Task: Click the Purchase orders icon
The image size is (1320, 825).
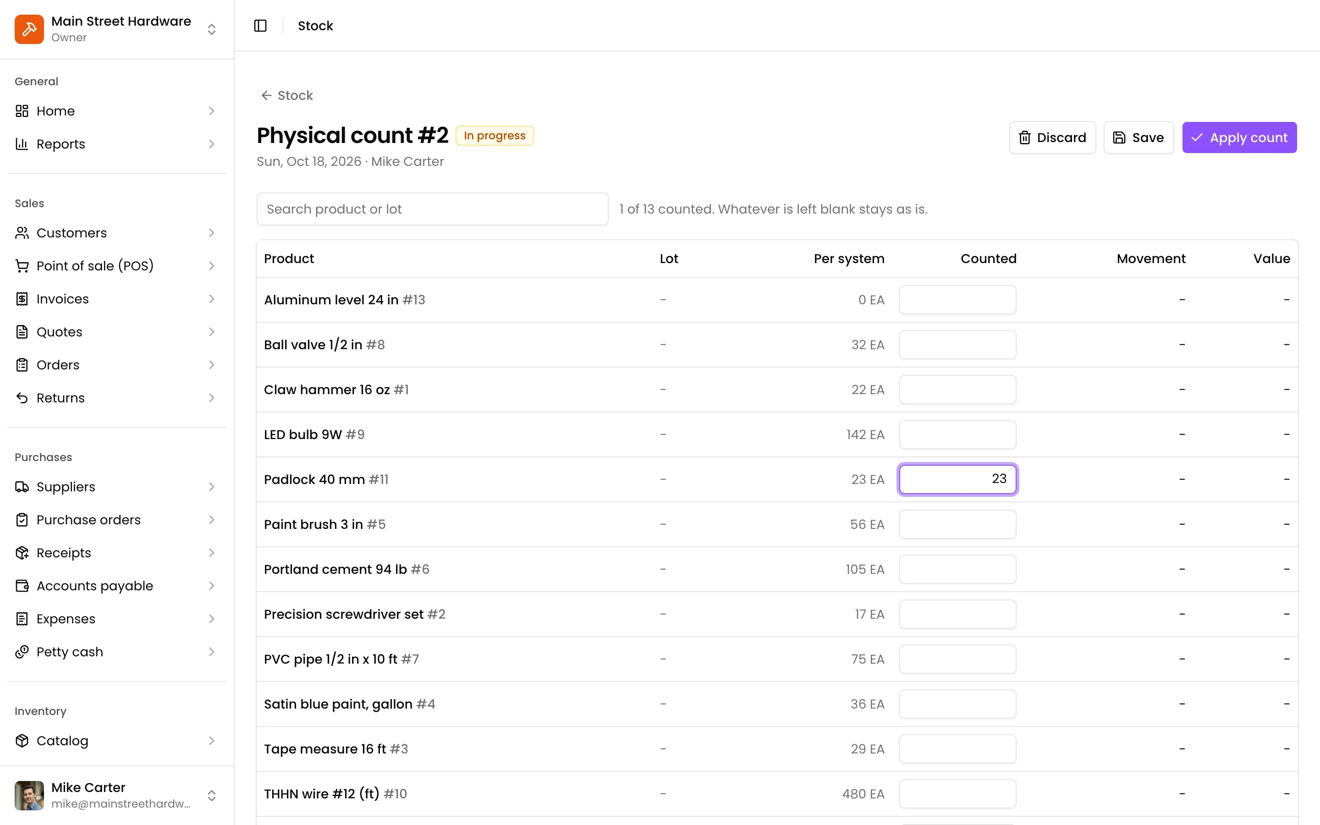Action: coord(22,520)
